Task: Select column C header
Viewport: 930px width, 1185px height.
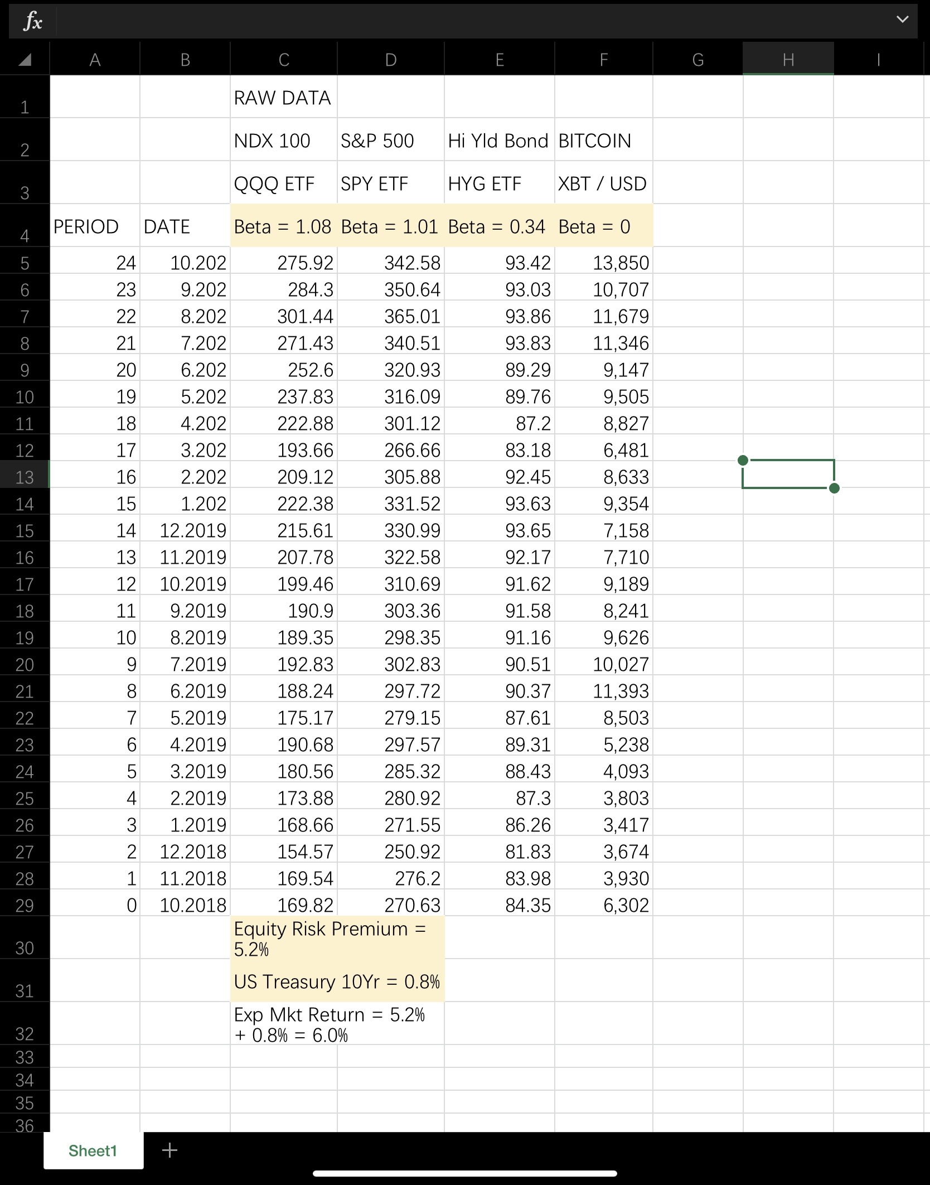Action: (x=283, y=58)
